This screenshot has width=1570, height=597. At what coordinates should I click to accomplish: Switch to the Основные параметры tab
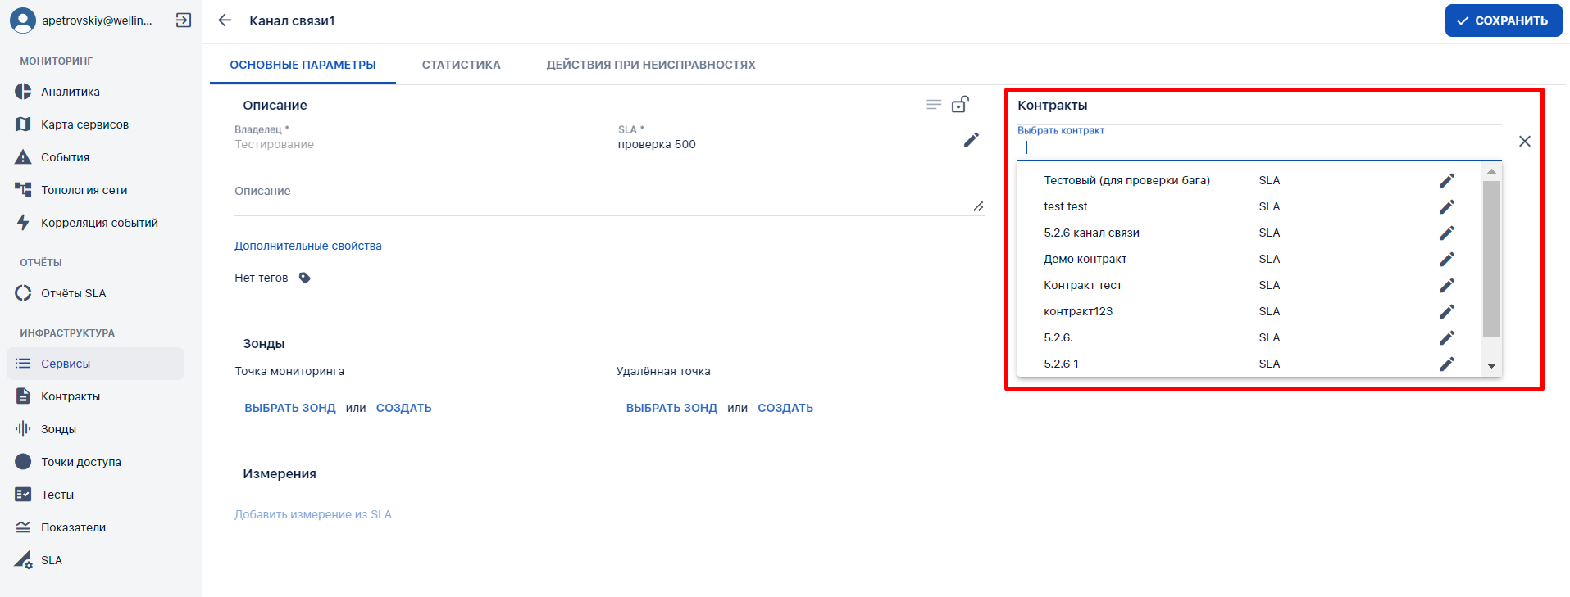click(x=303, y=65)
